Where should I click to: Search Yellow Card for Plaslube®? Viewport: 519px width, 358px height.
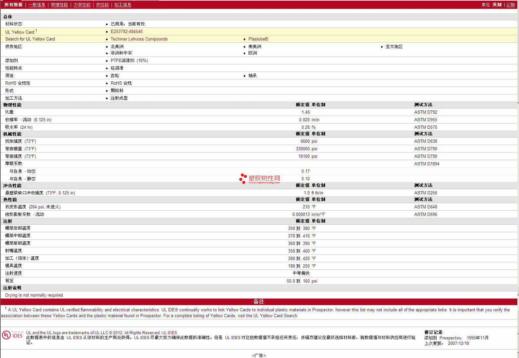pos(258,39)
